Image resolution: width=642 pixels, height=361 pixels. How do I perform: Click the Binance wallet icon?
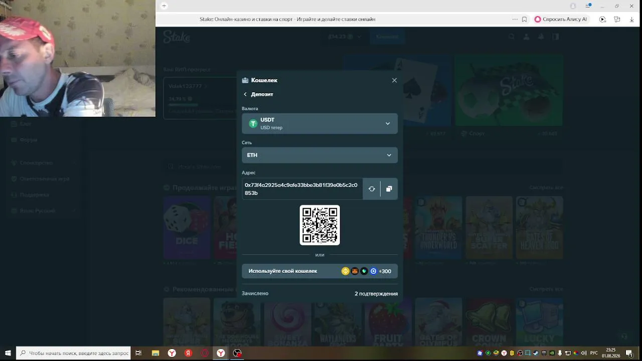point(345,271)
